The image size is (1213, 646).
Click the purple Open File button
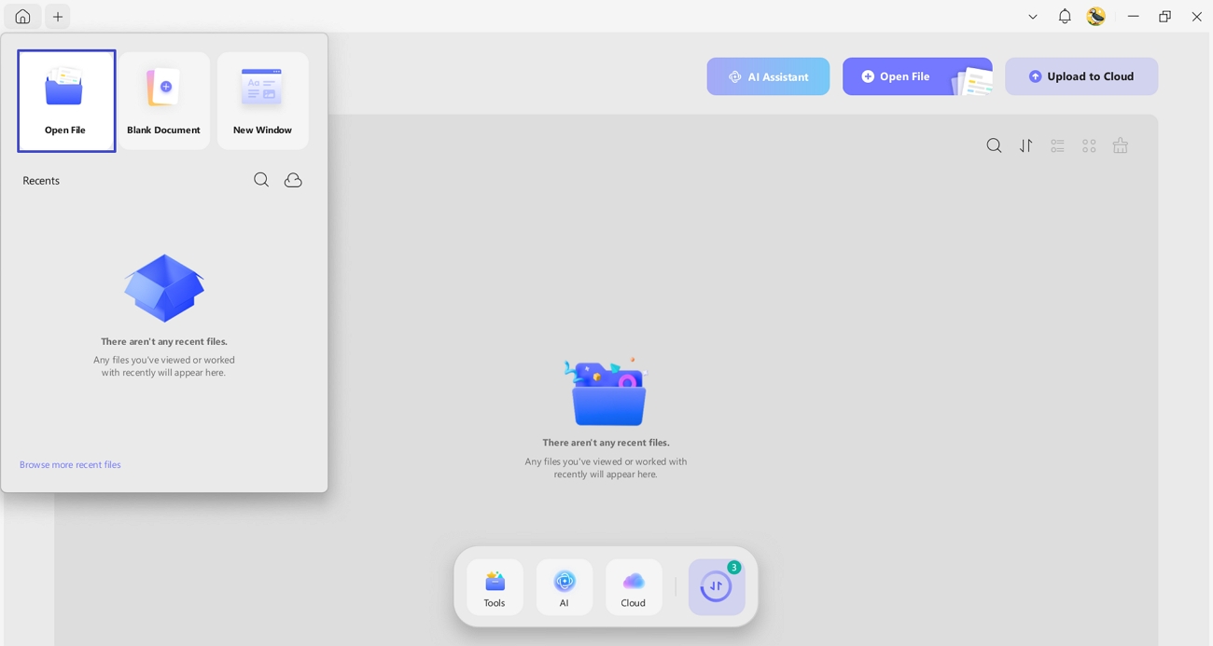tap(917, 76)
